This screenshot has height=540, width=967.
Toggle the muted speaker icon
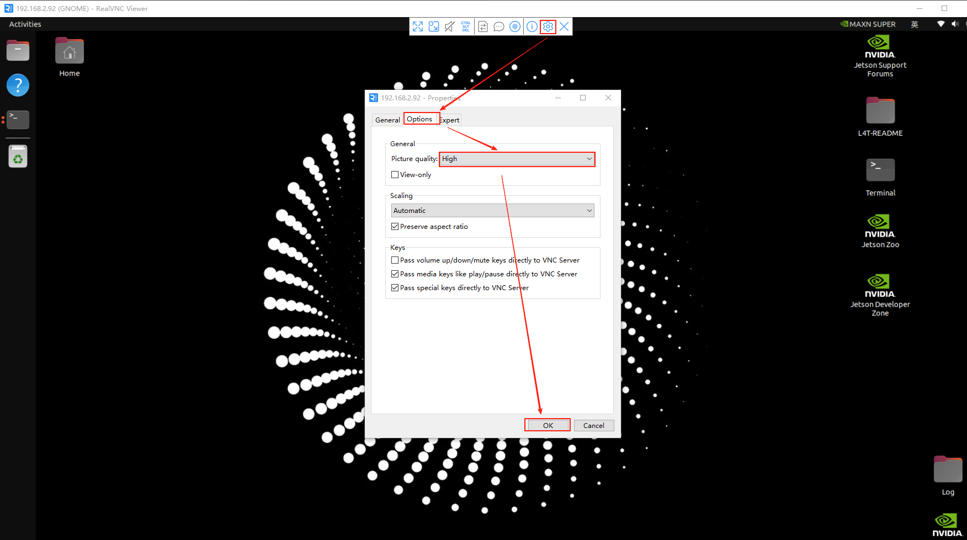(450, 26)
